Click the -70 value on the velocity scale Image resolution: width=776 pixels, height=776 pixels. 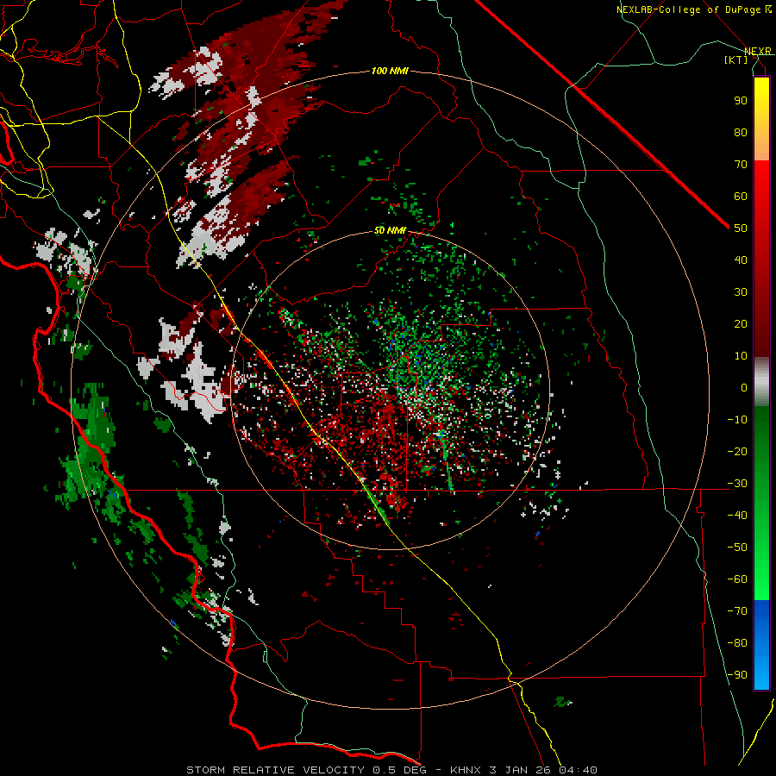[x=737, y=611]
